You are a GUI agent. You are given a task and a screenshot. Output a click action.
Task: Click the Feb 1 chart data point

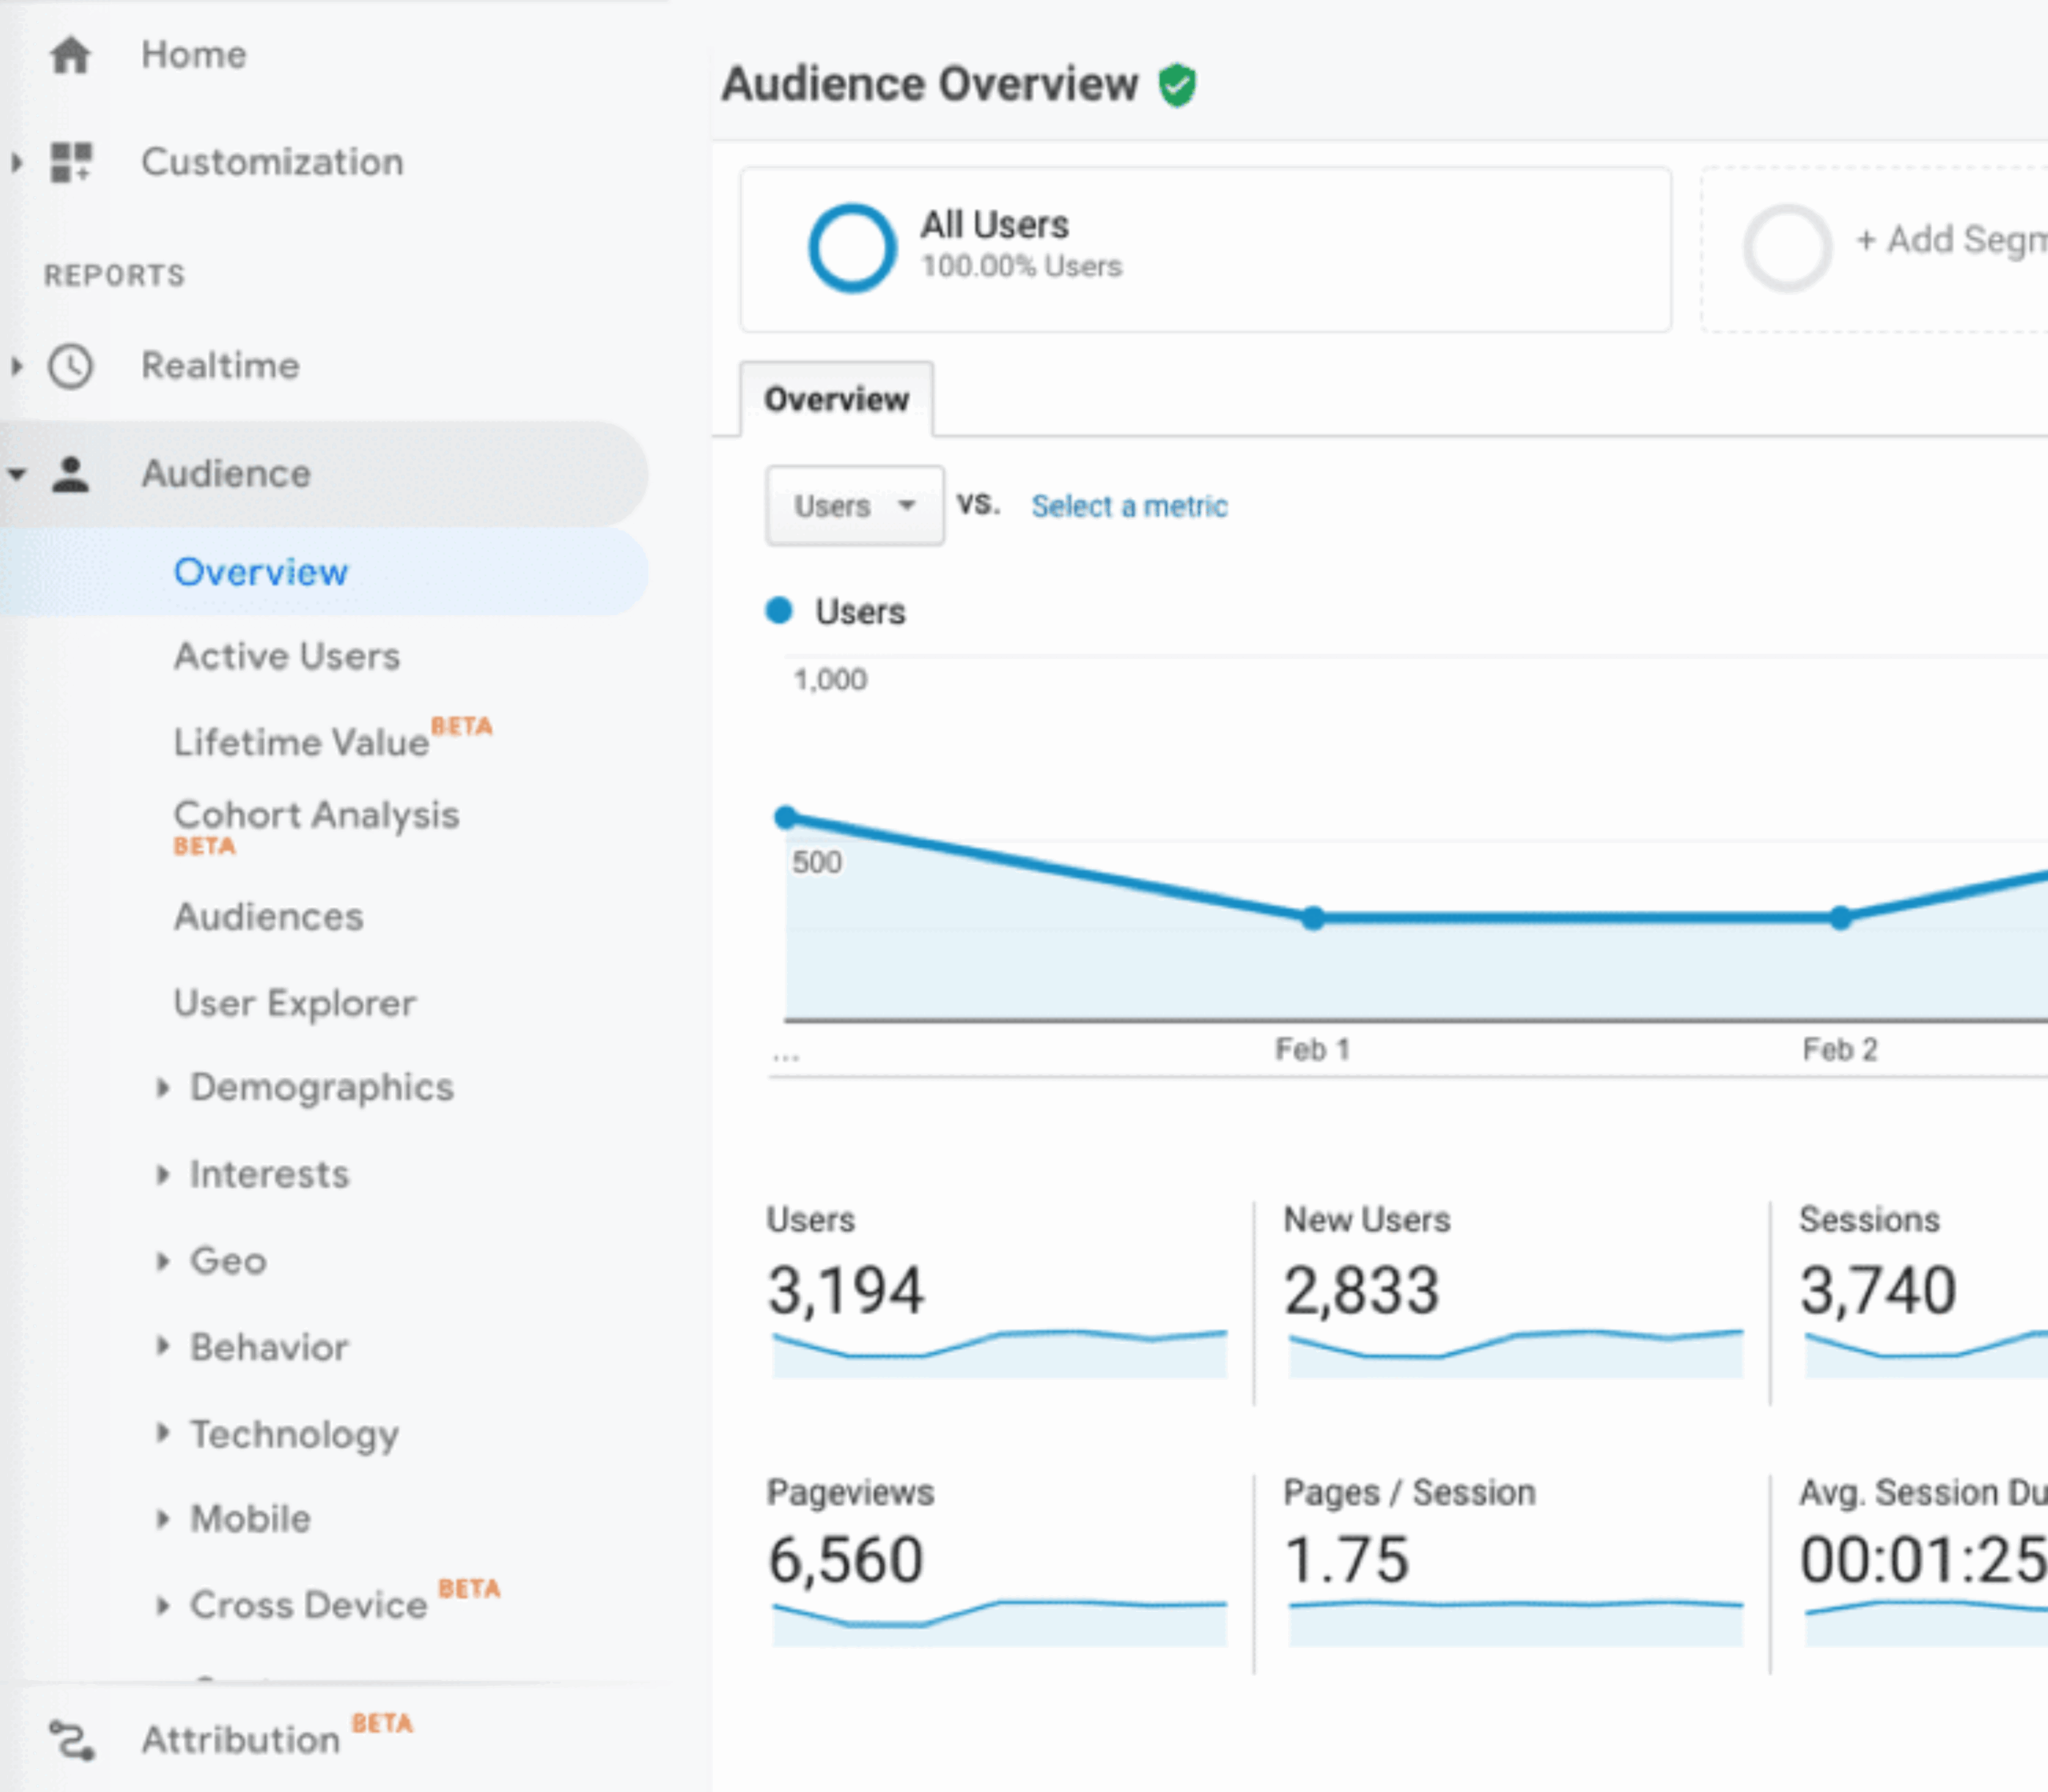click(x=1313, y=918)
